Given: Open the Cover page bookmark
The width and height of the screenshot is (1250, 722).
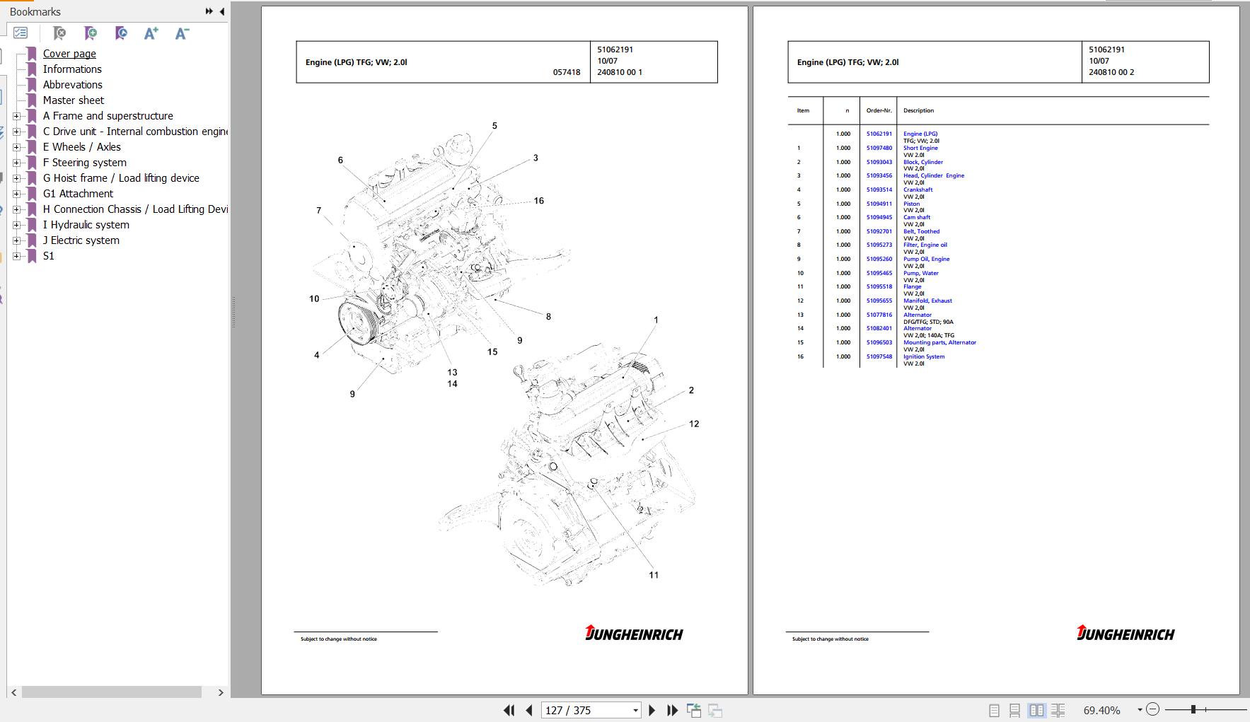Looking at the screenshot, I should 69,54.
